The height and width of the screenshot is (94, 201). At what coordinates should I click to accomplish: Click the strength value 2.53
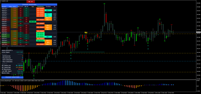[x=55, y=18]
